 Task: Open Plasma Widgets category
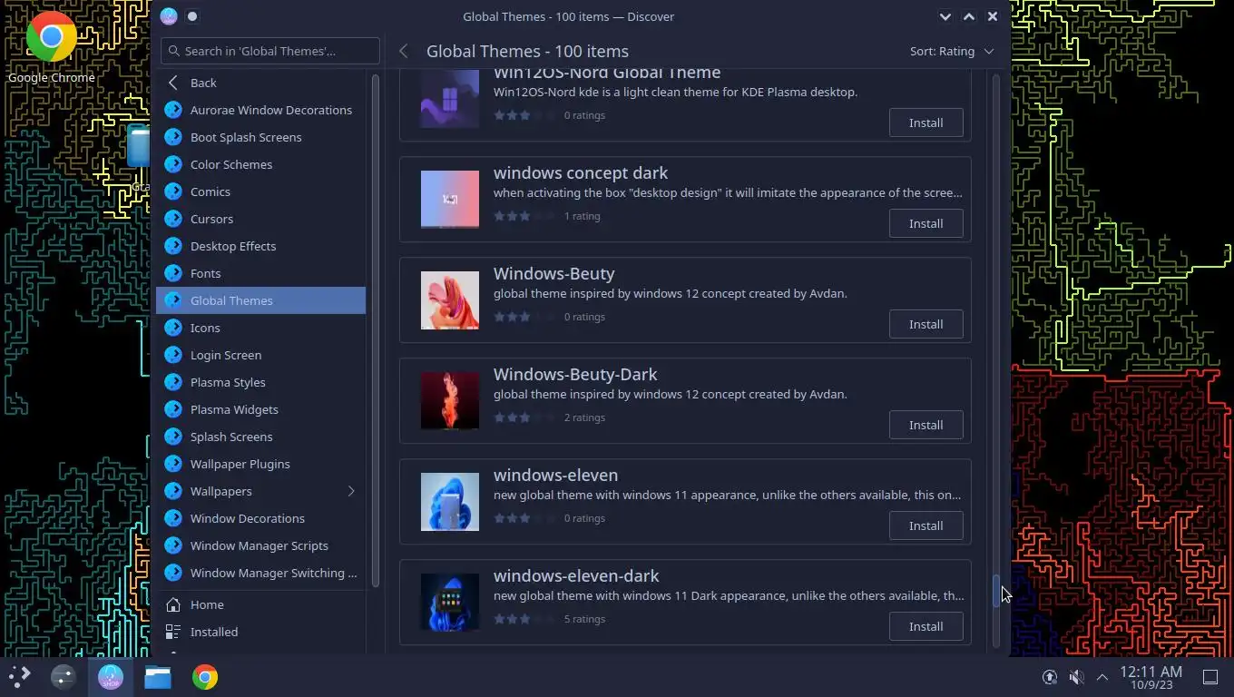point(260,409)
